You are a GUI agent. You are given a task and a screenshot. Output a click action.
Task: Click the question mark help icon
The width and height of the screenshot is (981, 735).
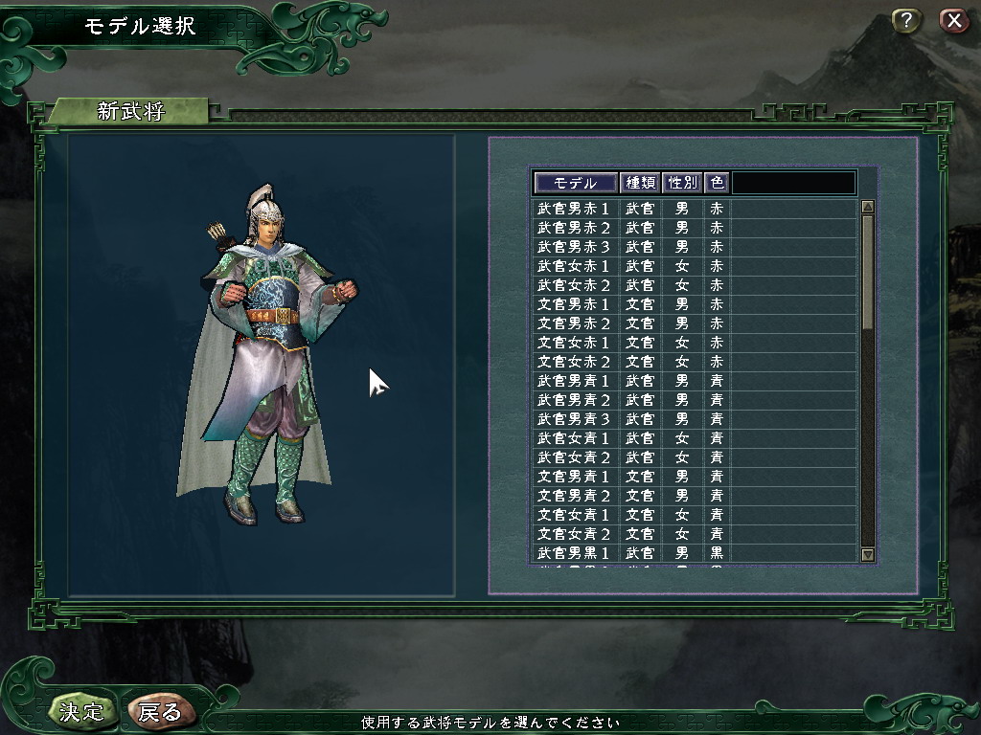(906, 21)
